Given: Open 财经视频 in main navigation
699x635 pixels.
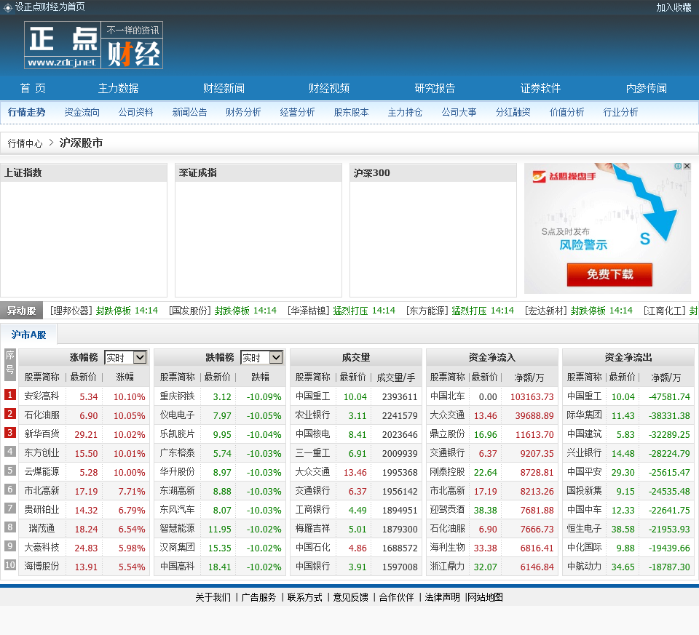Looking at the screenshot, I should (329, 88).
